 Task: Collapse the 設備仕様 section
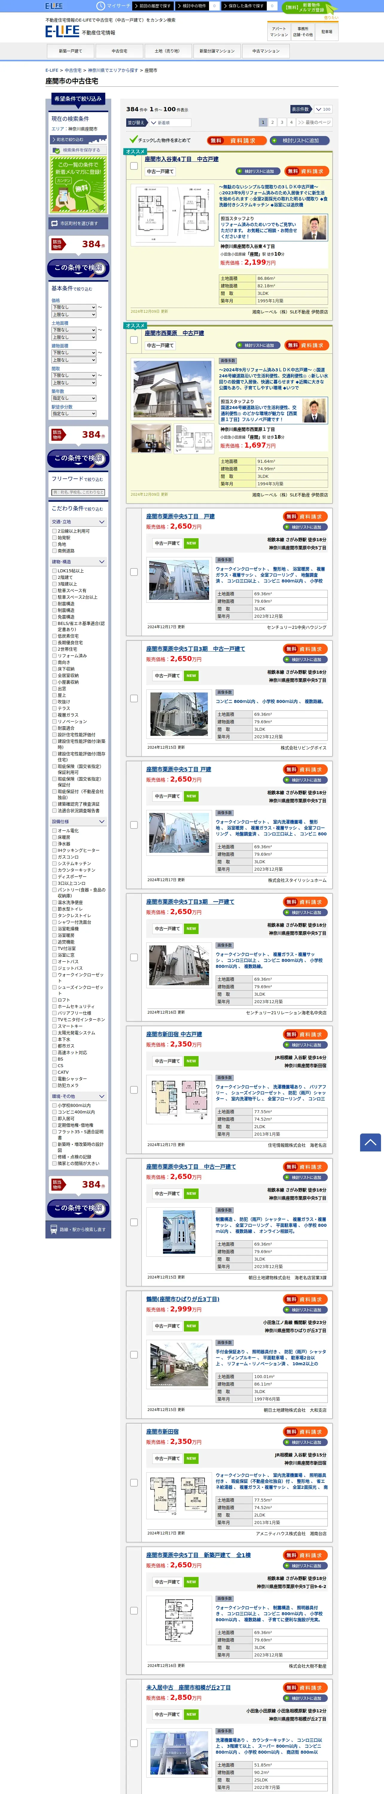tap(78, 822)
